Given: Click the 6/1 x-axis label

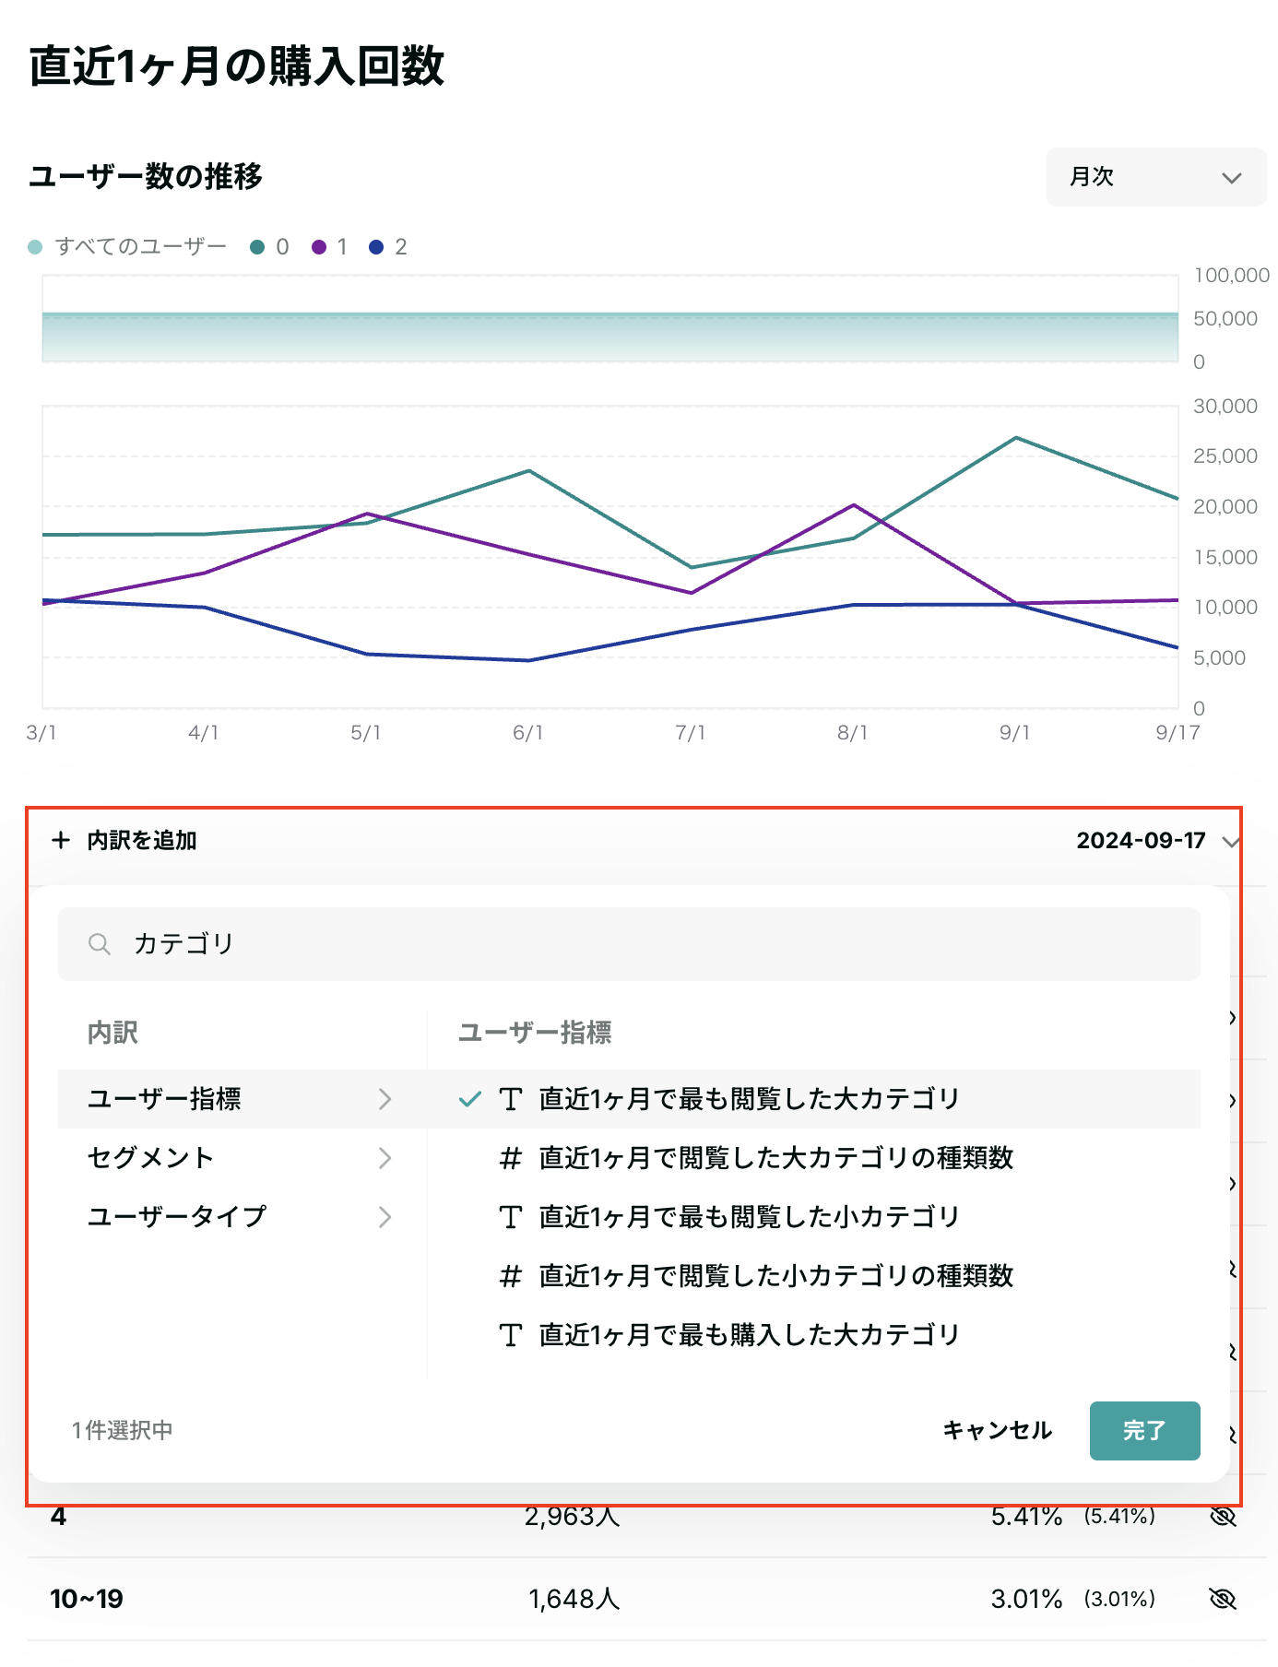Looking at the screenshot, I should coord(528,733).
